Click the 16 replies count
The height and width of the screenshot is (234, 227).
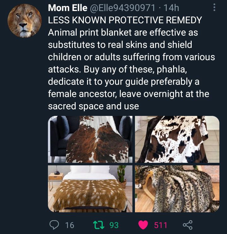[x=70, y=225]
